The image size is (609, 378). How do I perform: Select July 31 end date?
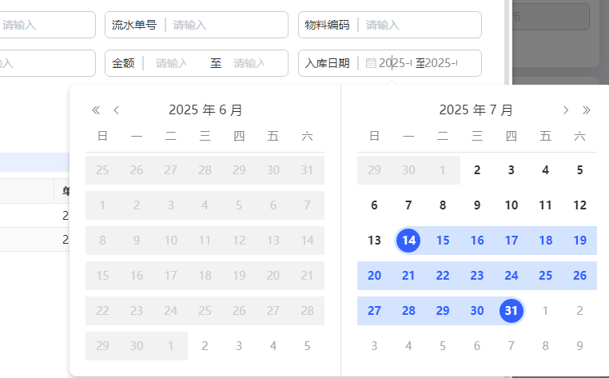(511, 311)
